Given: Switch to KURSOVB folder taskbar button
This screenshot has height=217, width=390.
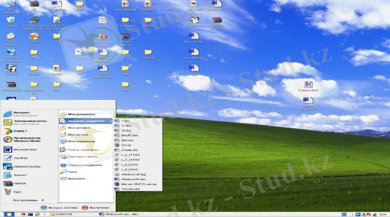Looking at the screenshot, I should coord(61,214).
